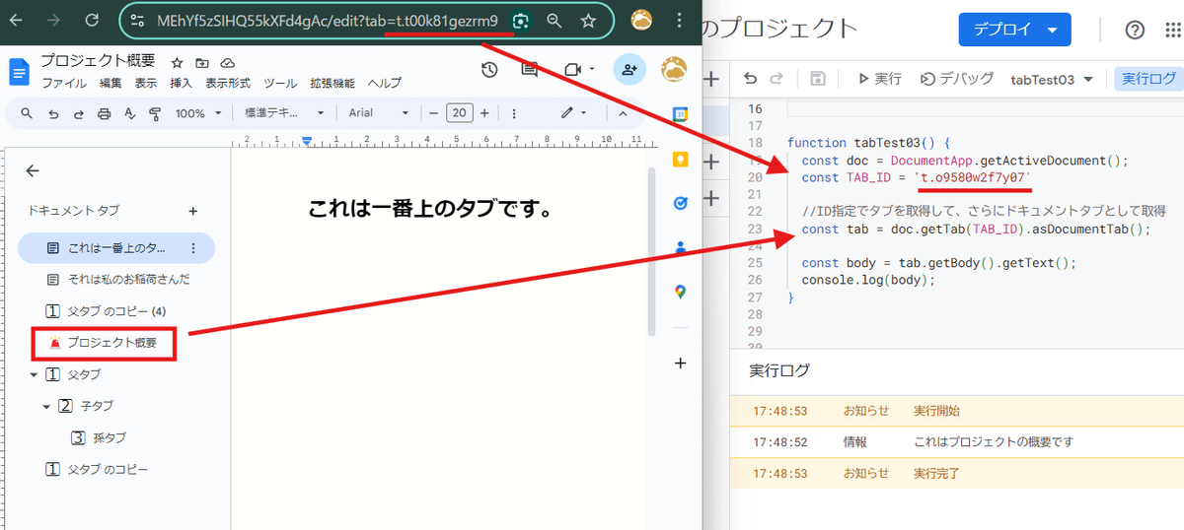Share the document with add-person button
The height and width of the screenshot is (530, 1184).
[x=629, y=69]
